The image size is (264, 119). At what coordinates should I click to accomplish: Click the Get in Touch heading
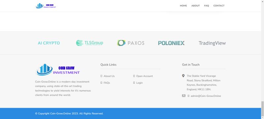point(191,64)
